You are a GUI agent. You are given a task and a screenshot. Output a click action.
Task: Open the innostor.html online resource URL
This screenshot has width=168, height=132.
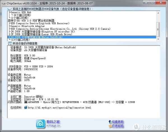(60, 108)
